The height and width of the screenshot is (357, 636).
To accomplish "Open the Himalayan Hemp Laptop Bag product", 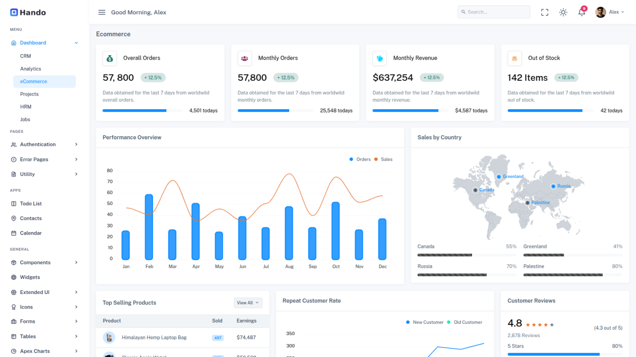I will 155,337.
